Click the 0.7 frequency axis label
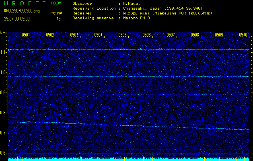253x161 pixels. pyautogui.click(x=4, y=133)
